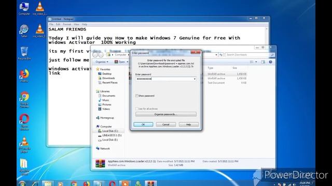
Task: Click Help in the Enter password dialog
Action: tap(189, 125)
